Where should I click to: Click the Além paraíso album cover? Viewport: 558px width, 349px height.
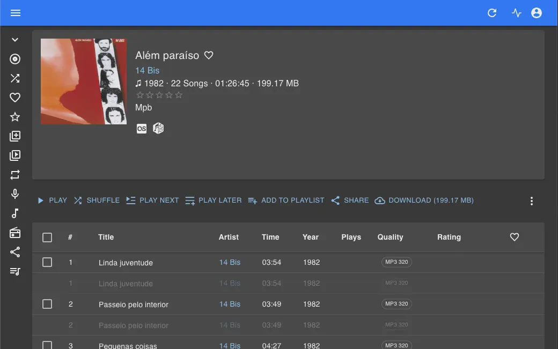click(x=84, y=81)
